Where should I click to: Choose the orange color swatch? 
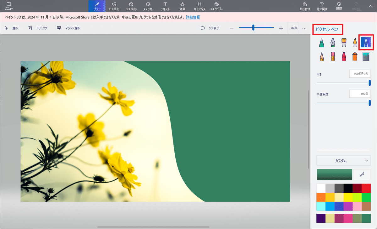point(321,197)
